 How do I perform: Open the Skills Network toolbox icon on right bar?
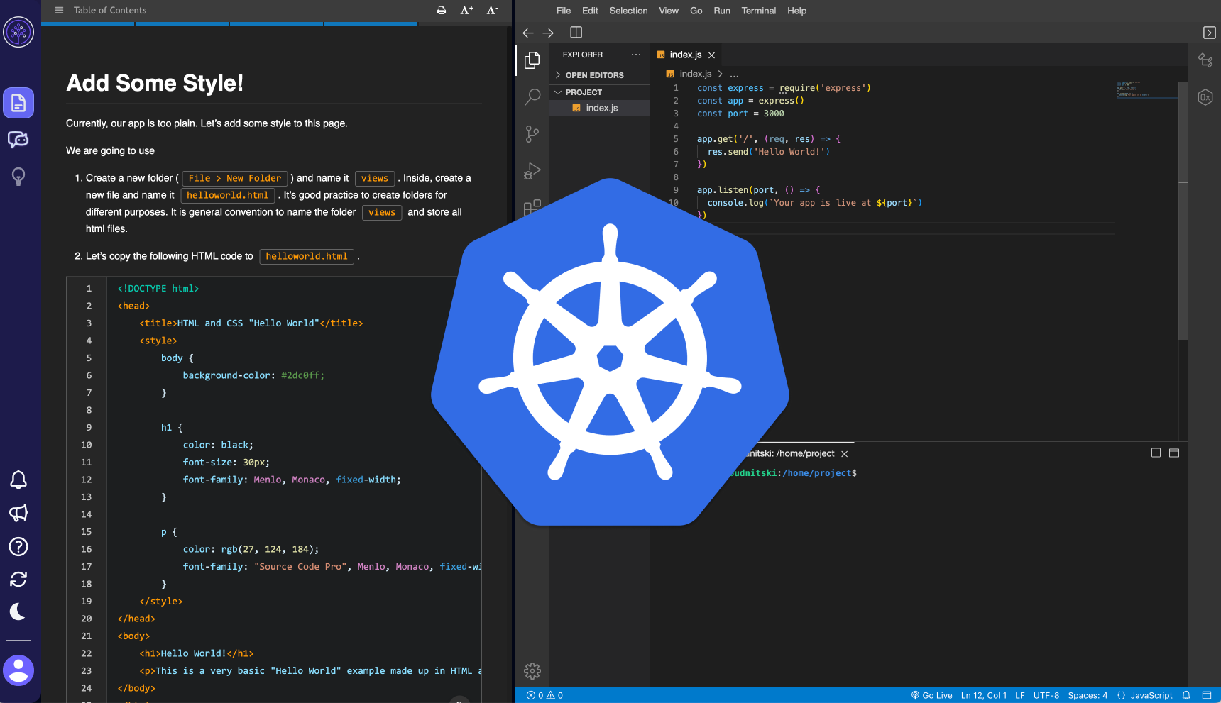coord(1205,60)
